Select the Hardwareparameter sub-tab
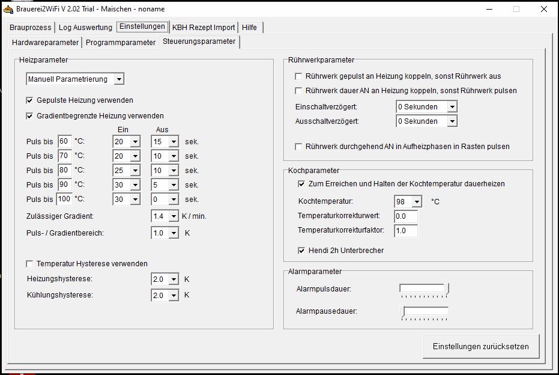Viewport: 559px width, 375px height. (45, 43)
